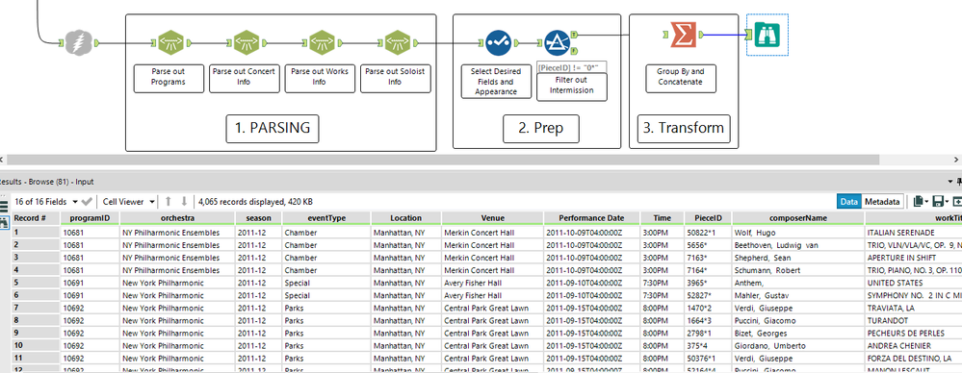This screenshot has width=962, height=373.
Task: Select the Parse out Soloist Info icon
Action: [397, 43]
